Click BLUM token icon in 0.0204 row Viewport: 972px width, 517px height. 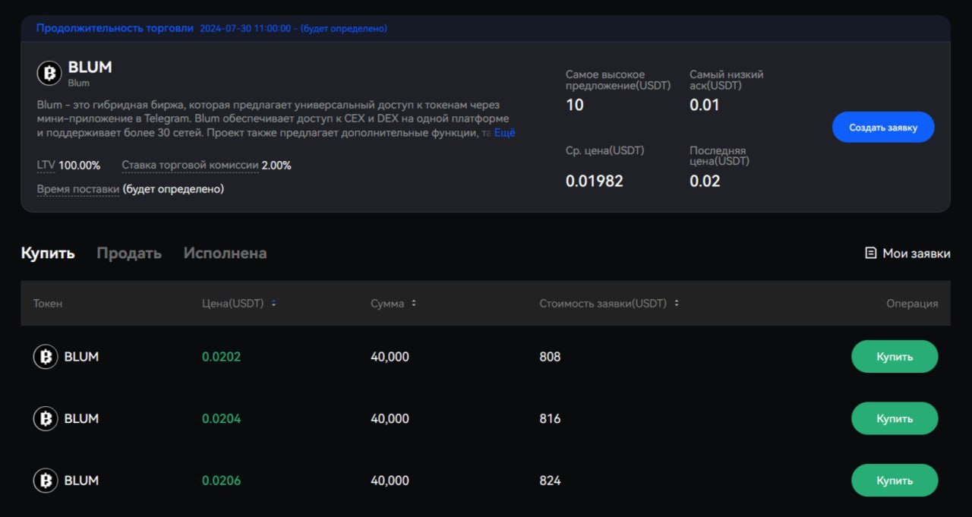point(46,418)
